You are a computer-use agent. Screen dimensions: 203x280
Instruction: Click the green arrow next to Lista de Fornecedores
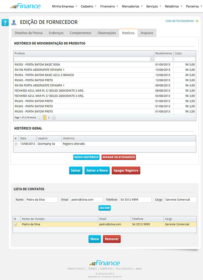[x=197, y=21]
